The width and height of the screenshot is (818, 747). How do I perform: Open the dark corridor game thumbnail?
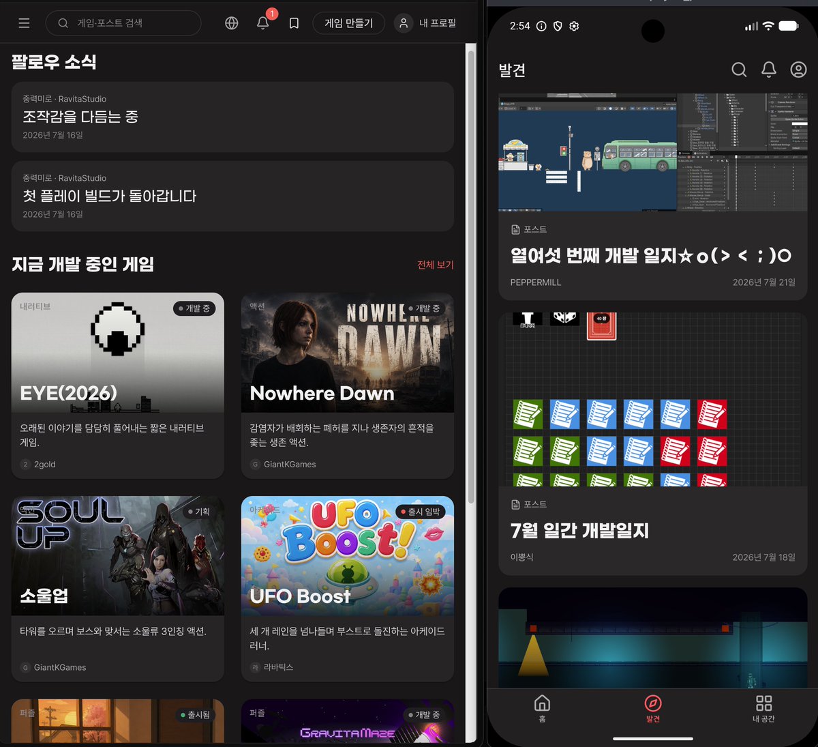[653, 637]
